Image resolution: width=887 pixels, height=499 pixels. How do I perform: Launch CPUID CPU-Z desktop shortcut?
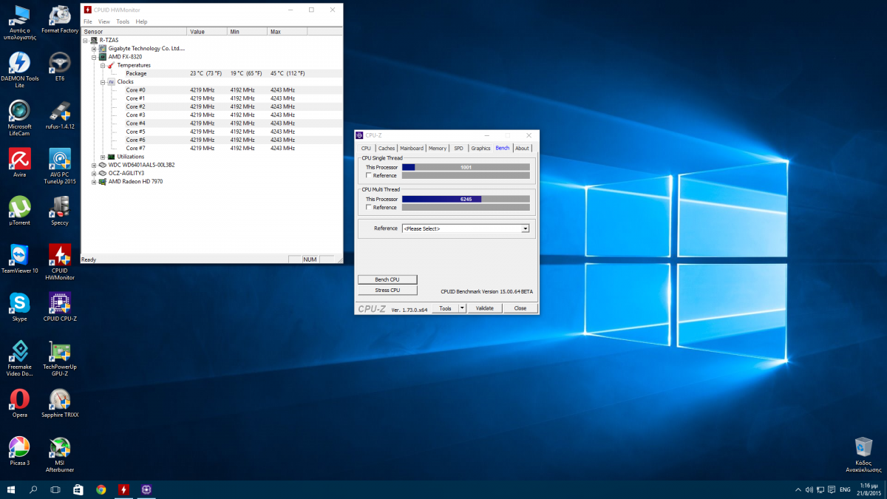pos(60,307)
